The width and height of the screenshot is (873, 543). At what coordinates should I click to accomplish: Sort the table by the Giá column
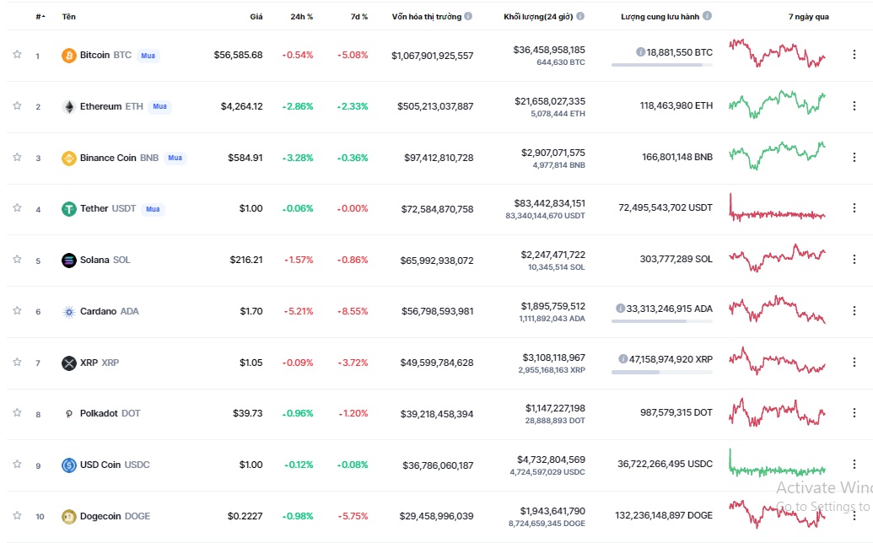click(256, 17)
